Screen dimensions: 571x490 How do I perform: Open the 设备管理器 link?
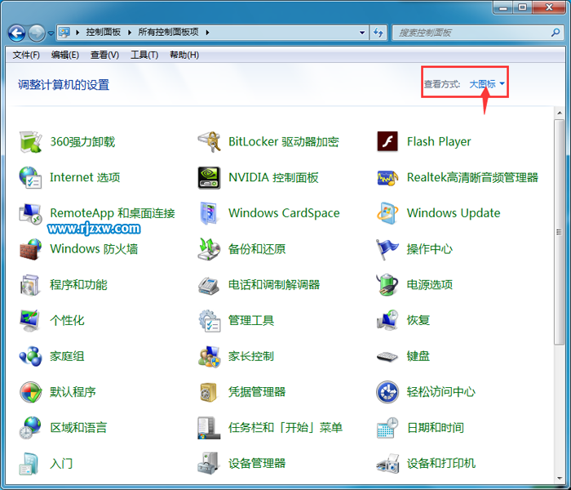tap(257, 463)
